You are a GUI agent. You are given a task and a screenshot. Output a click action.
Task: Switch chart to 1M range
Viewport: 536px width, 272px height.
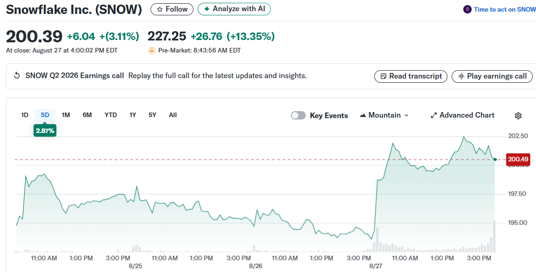click(x=66, y=115)
